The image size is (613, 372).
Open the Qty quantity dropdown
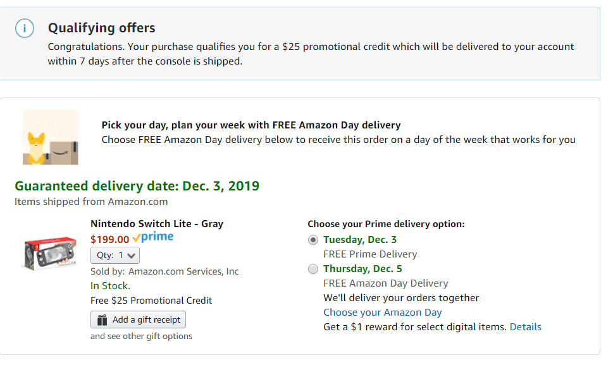click(115, 256)
